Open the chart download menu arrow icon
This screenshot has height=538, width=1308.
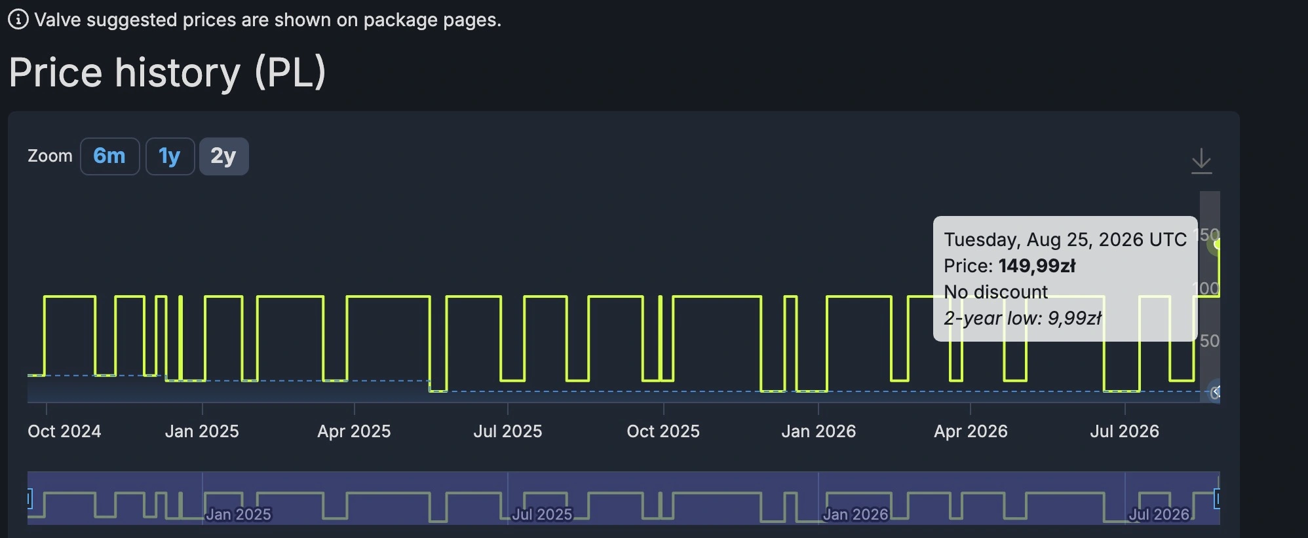[x=1201, y=161]
